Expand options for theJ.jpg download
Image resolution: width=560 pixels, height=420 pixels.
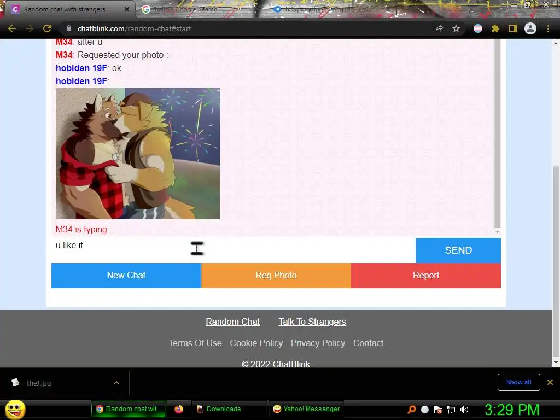coord(116,383)
